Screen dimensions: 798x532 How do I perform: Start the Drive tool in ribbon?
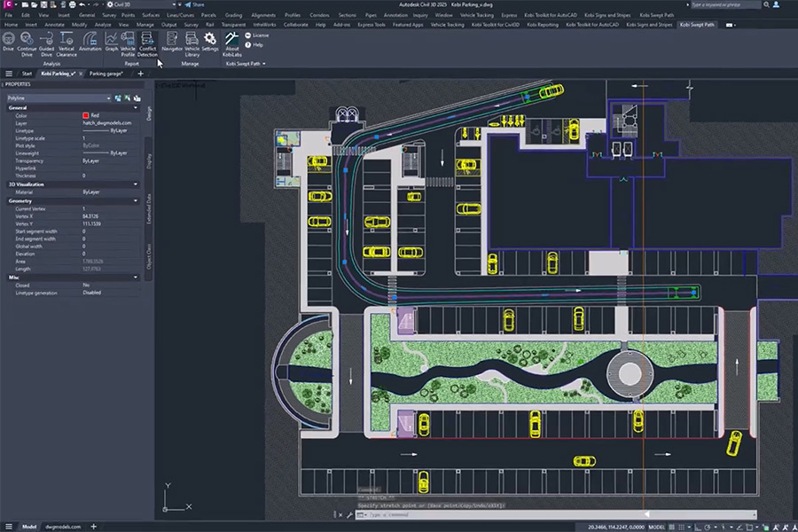[x=8, y=42]
